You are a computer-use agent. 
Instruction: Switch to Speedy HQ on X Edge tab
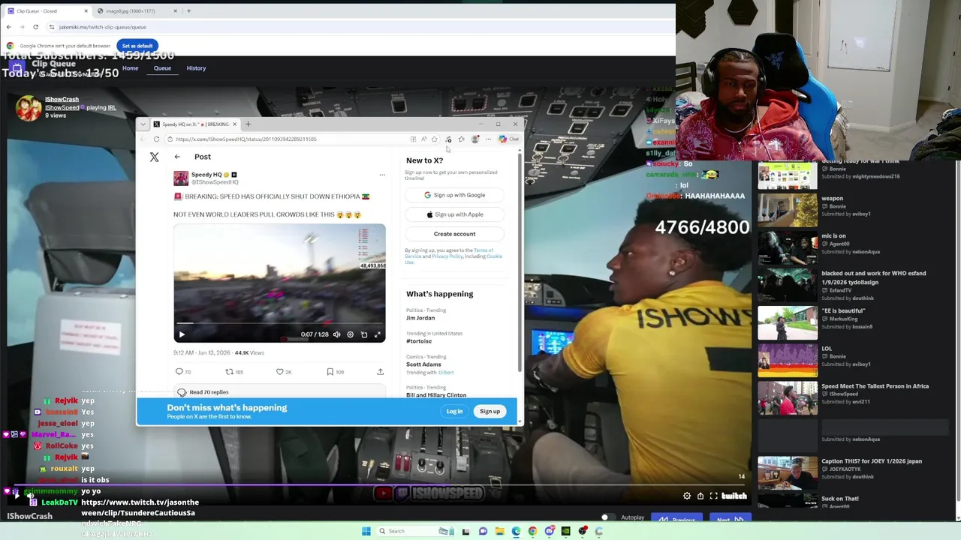[x=196, y=124]
